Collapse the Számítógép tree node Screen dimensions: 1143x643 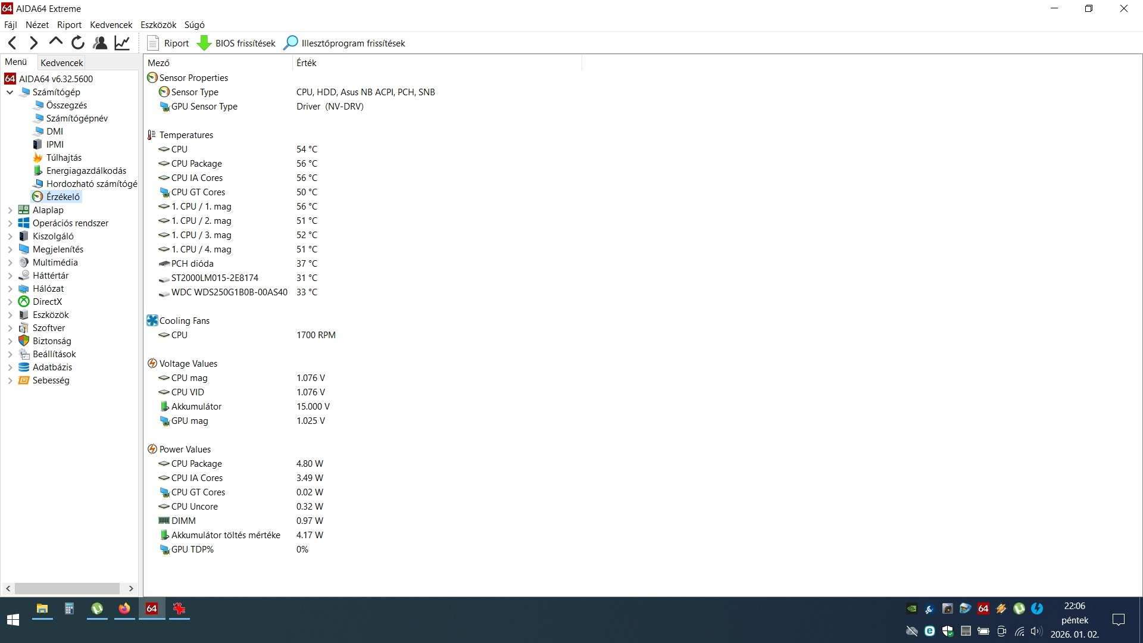[10, 92]
